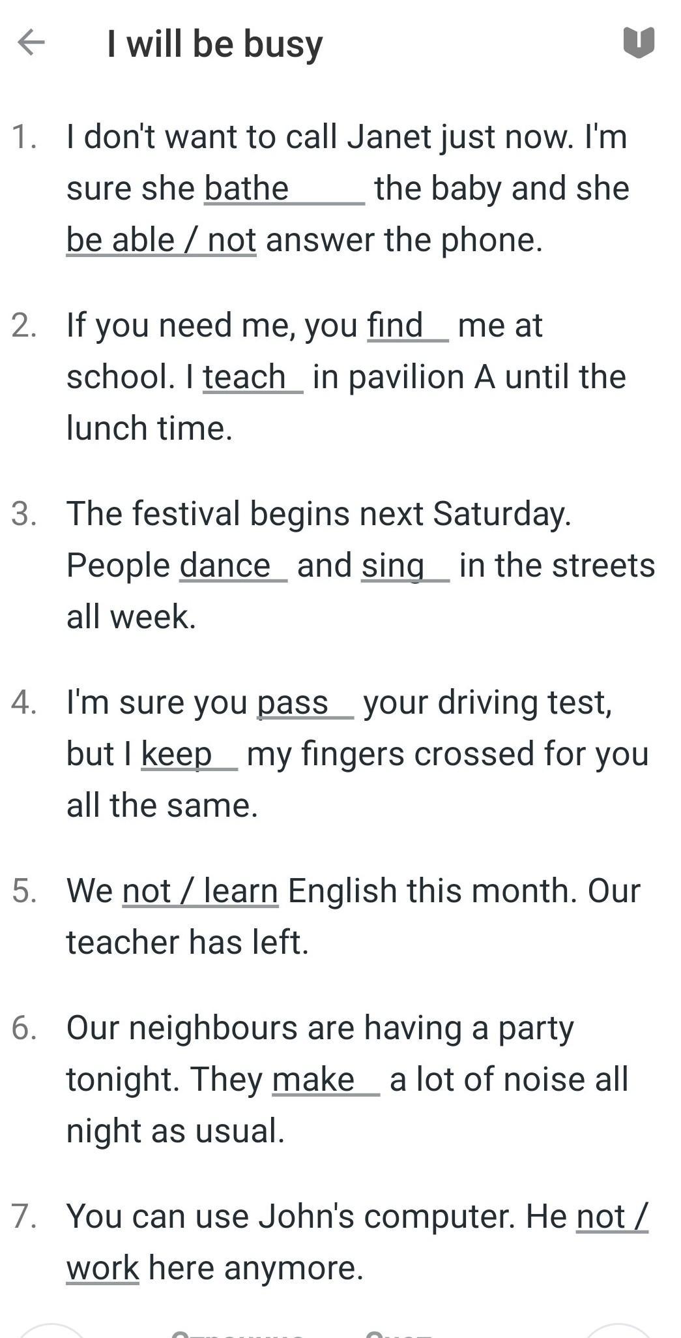Tap sentence number 1 text
Viewport: 681px width, 1338px height.
pos(345,138)
